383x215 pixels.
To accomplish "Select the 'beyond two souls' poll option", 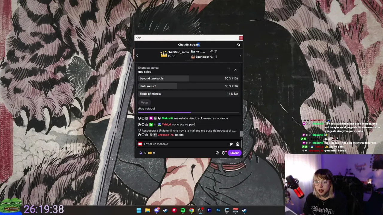I will 189,79.
